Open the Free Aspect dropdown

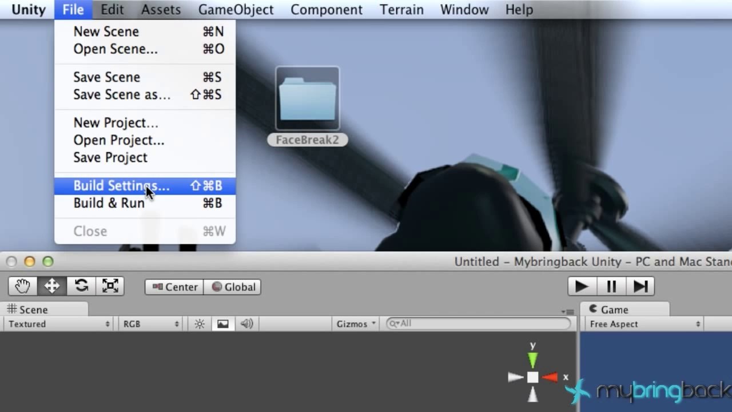point(645,324)
